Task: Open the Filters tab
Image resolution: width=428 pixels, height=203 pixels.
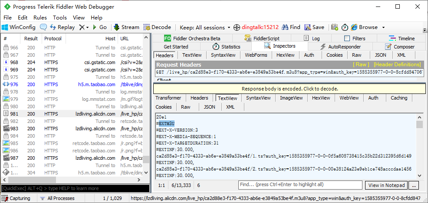Action: point(355,39)
